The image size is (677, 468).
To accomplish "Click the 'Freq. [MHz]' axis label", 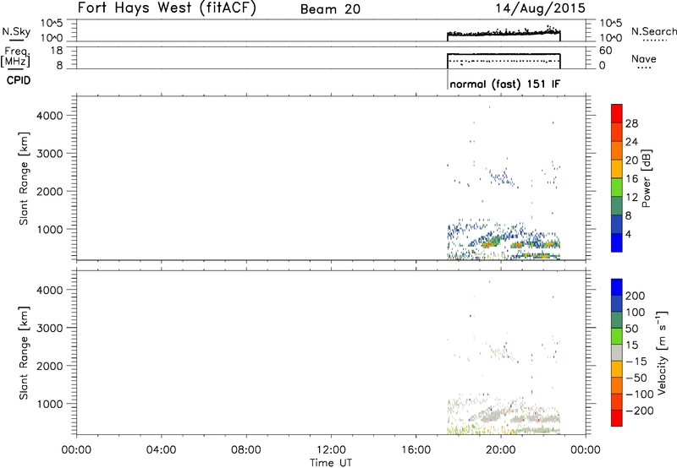I will pos(16,57).
